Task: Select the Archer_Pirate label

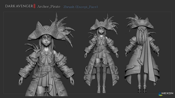Action: click(x=49, y=6)
